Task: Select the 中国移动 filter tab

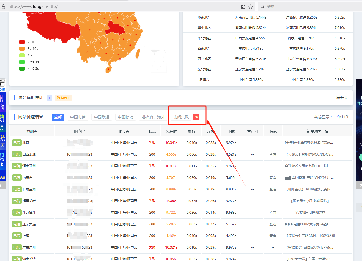Action: point(126,117)
